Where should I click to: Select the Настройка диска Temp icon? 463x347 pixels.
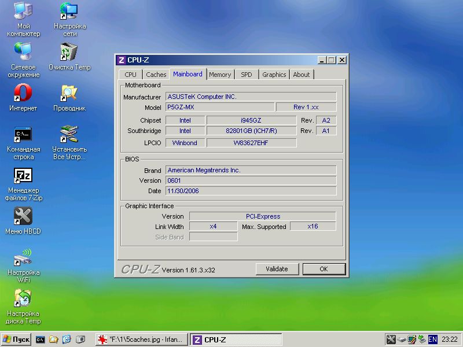click(23, 307)
